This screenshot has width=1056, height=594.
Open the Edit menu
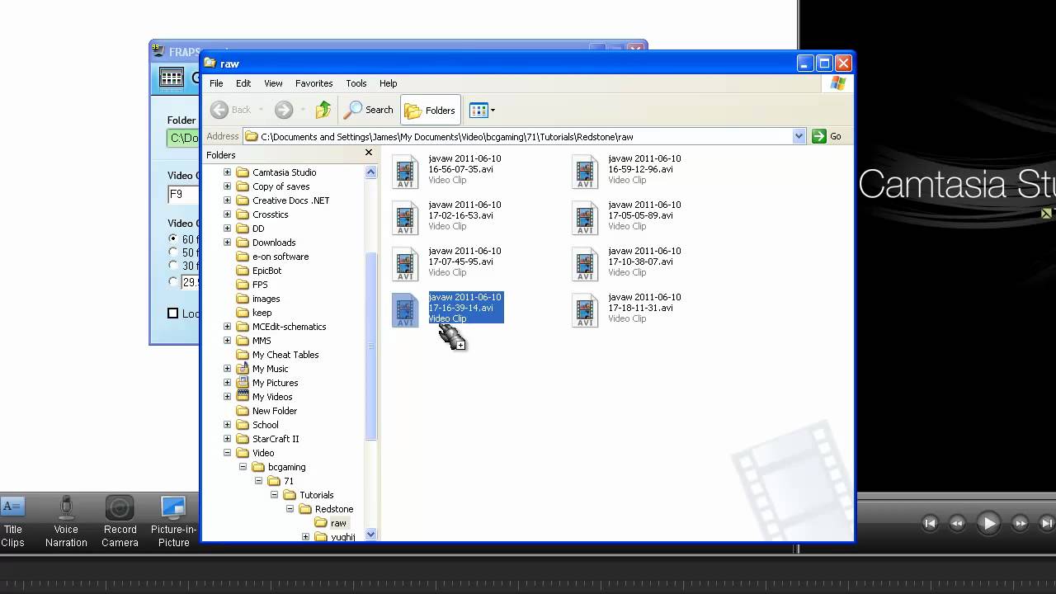point(243,83)
